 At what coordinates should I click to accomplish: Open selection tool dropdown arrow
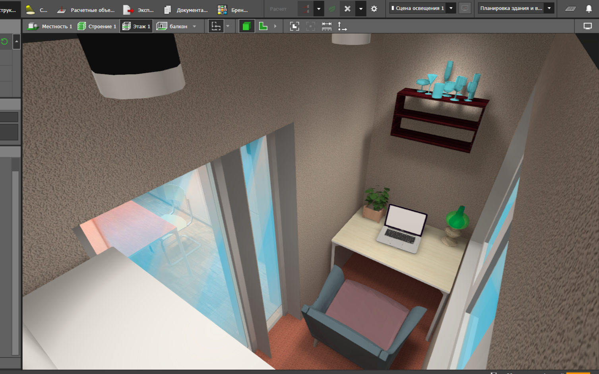pyautogui.click(x=228, y=26)
